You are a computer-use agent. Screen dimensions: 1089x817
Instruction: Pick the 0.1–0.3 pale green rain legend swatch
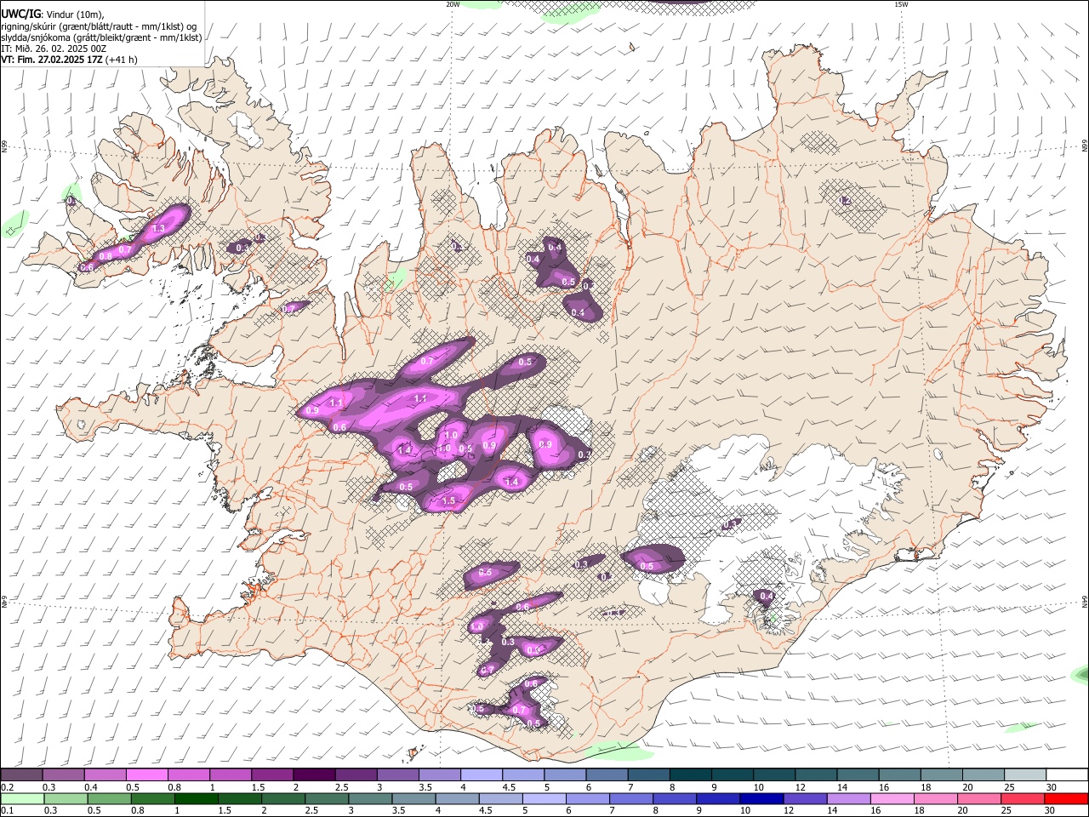pos(22,799)
